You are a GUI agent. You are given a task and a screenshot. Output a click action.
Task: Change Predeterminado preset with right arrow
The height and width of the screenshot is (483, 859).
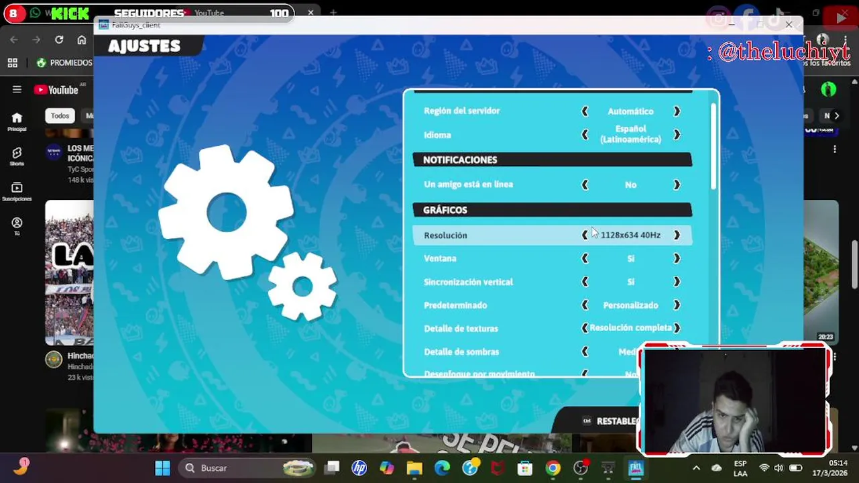(x=677, y=305)
